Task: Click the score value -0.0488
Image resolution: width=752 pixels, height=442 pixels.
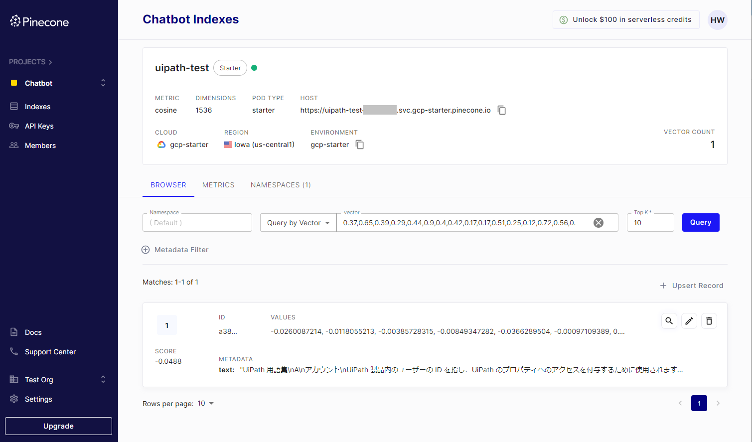Action: (168, 361)
